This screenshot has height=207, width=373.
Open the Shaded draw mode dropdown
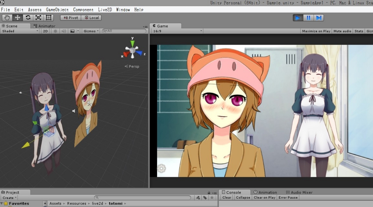coord(20,31)
